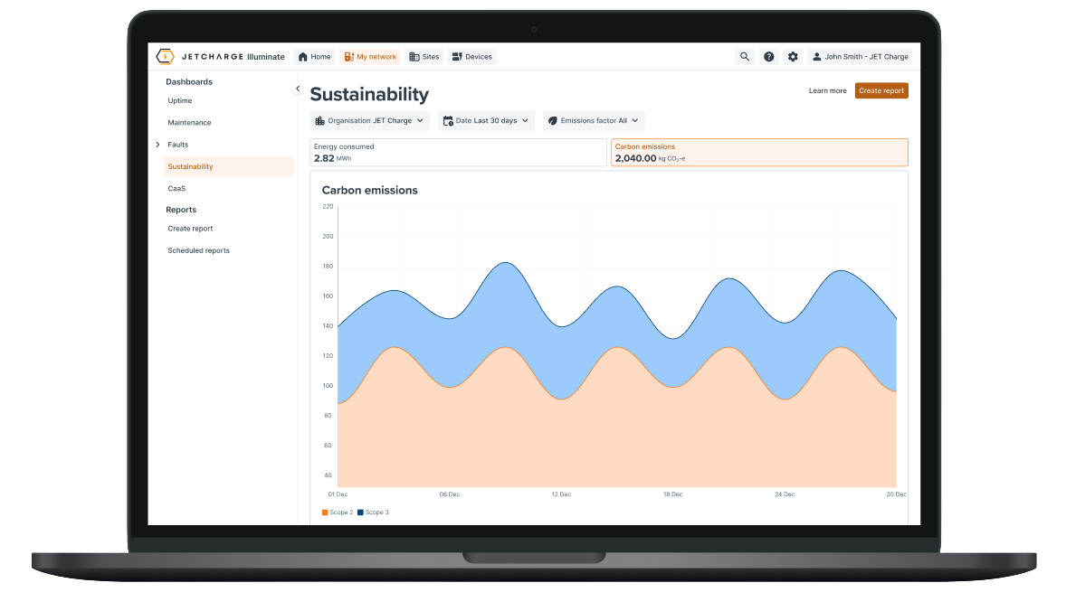Open the settings gear icon
The height and width of the screenshot is (611, 1066).
(x=793, y=57)
